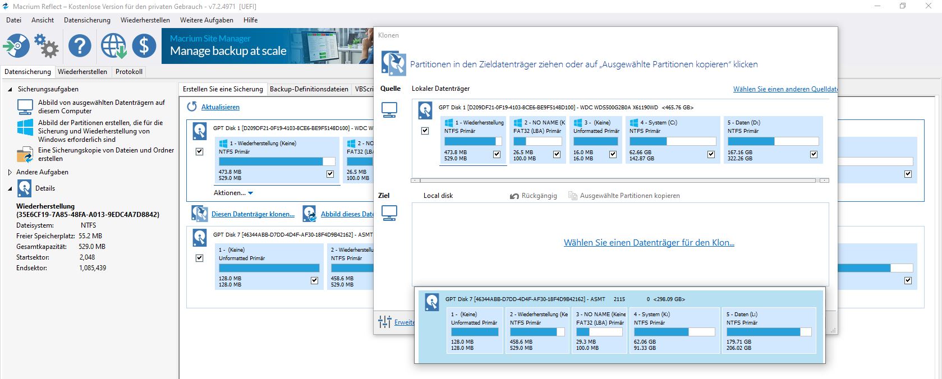Screen dimensions: 942x379
Task: Switch to the Backup-Definitionsdateien tab
Action: coord(309,89)
